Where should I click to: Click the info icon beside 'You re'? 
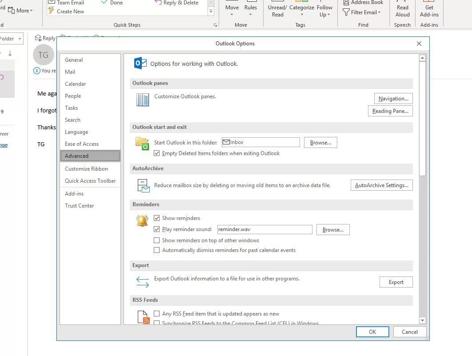click(x=37, y=71)
